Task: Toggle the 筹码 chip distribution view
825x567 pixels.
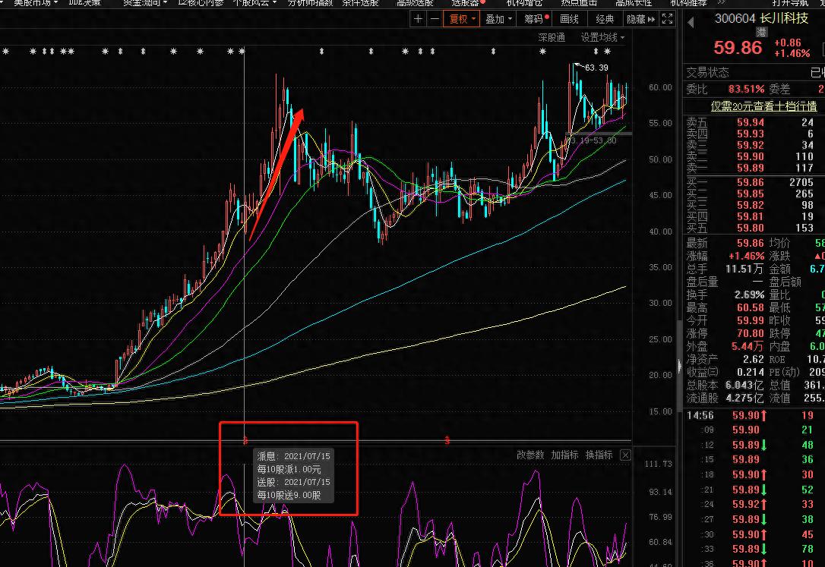Action: [x=536, y=20]
